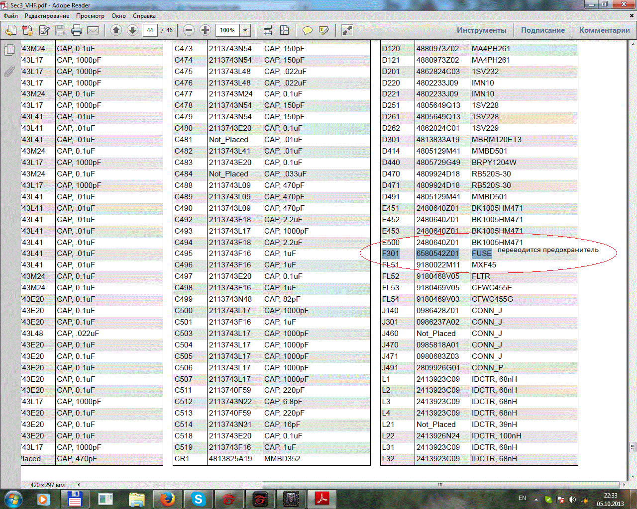Go to previous page with up arrow

pyautogui.click(x=116, y=30)
